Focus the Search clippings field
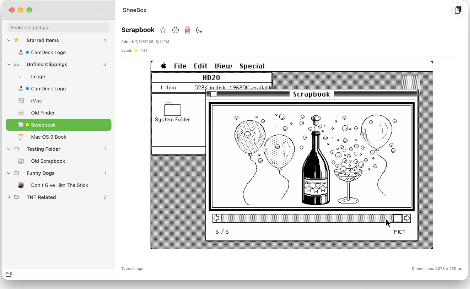This screenshot has height=289, width=470. tap(59, 27)
